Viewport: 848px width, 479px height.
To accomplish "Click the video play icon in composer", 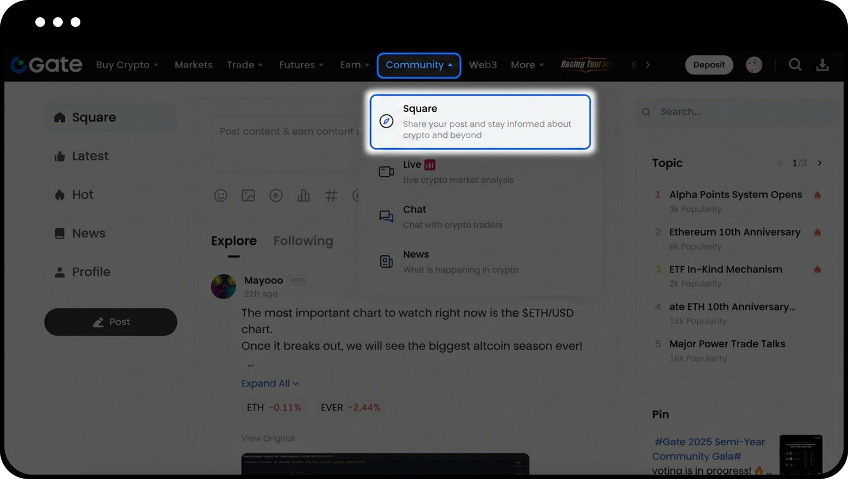I will (x=276, y=196).
